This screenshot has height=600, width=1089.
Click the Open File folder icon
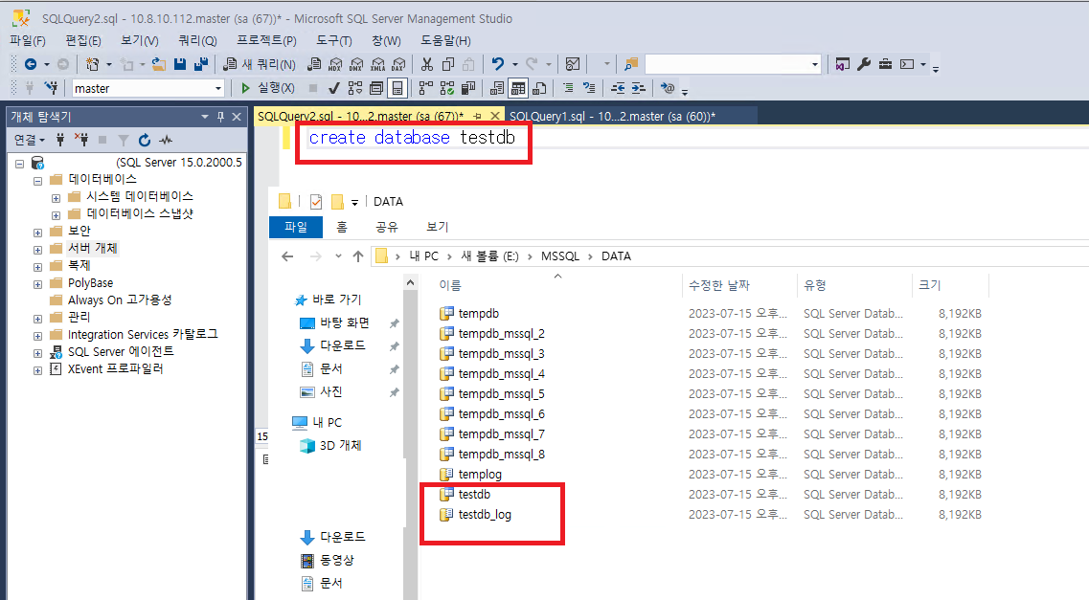[159, 64]
